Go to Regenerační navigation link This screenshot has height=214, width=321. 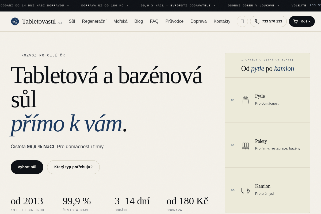(x=94, y=21)
